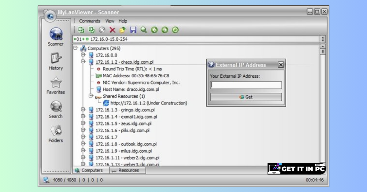This screenshot has height=192, width=367.
Task: Click the Computers network root icon
Action: click(x=83, y=48)
